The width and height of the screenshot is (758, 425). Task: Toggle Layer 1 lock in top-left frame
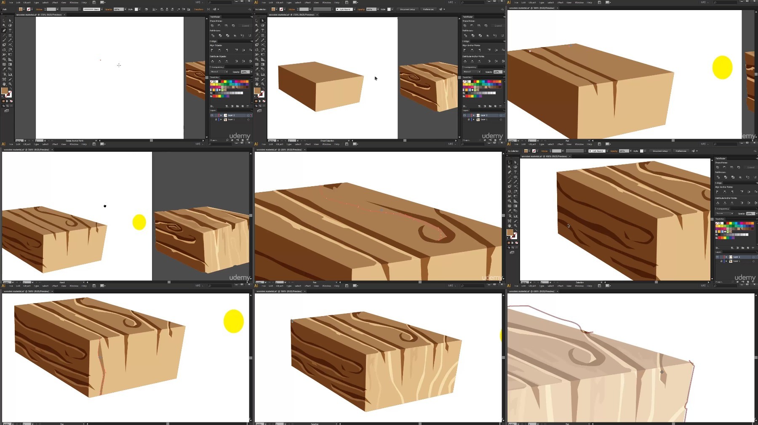tap(216, 119)
